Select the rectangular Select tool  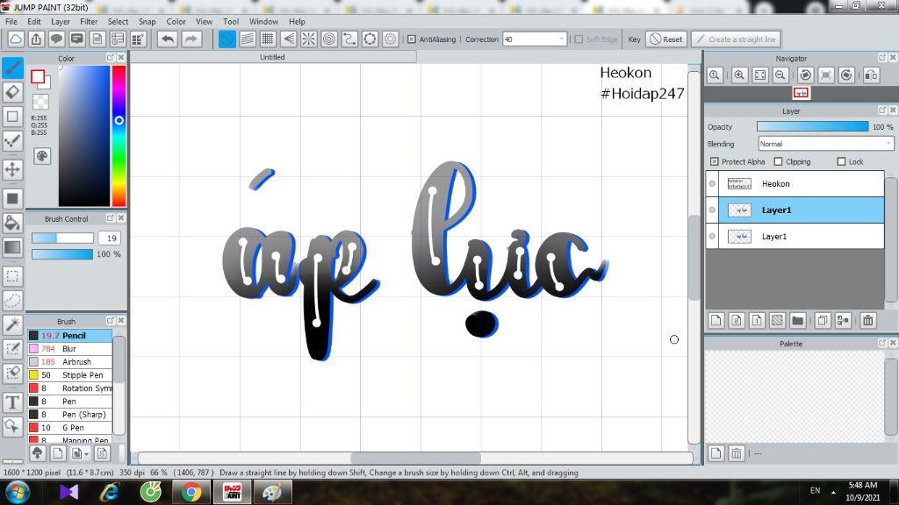(12, 276)
